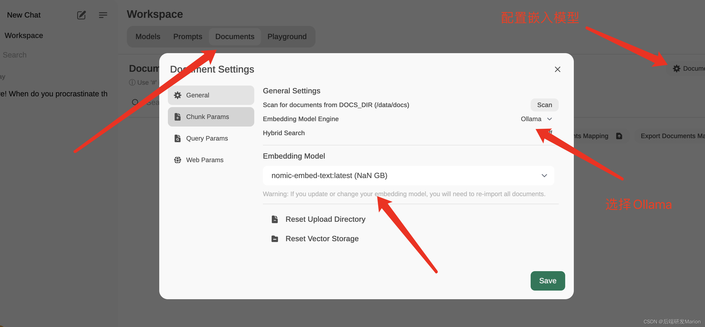Open the Embedding Model Engine Ollama dropdown
This screenshot has height=327, width=705.
(531, 119)
